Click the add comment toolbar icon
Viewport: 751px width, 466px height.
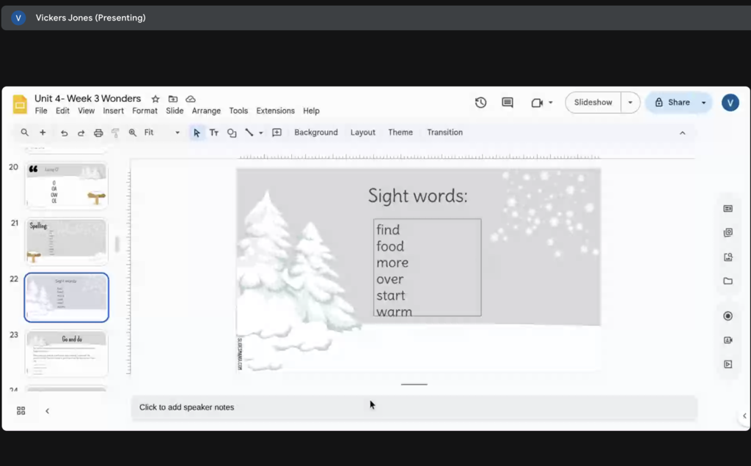pos(276,133)
